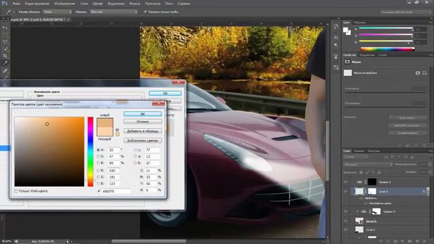Image resolution: width=434 pixels, height=244 pixels.
Task: Click the new adjustment layer icon at the Layers panel bottom
Action: coord(403,241)
